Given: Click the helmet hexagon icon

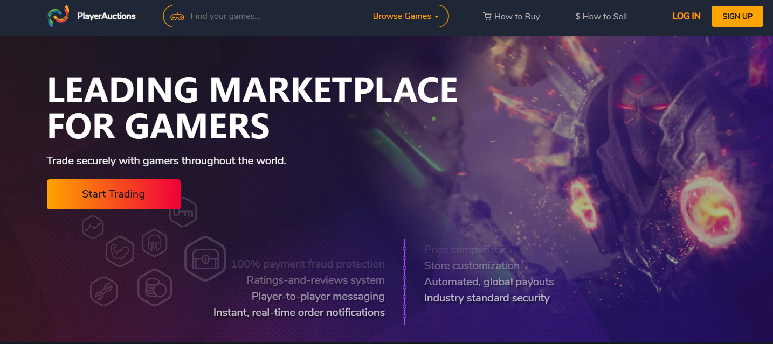Looking at the screenshot, I should click(x=154, y=243).
